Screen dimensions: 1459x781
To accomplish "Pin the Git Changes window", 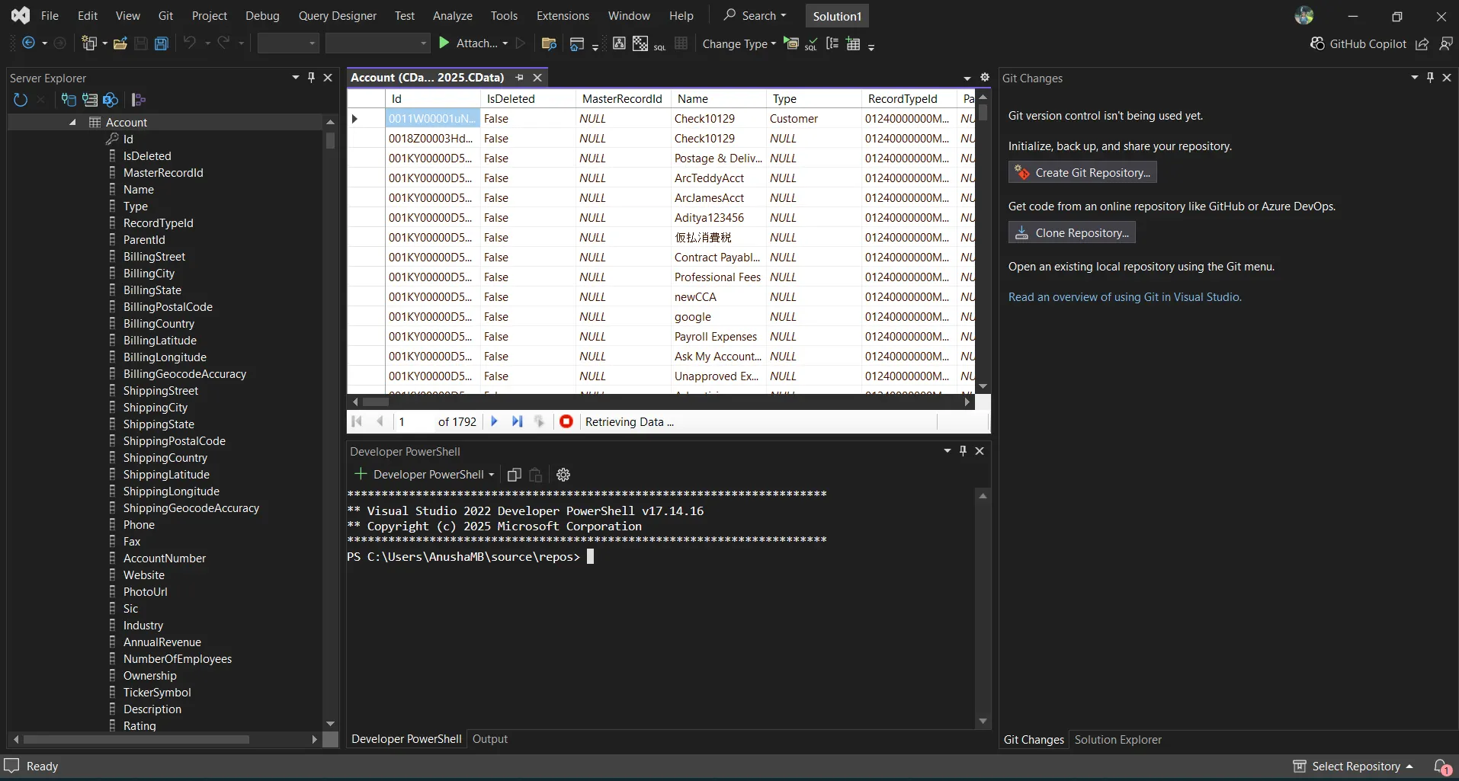I will pyautogui.click(x=1430, y=77).
